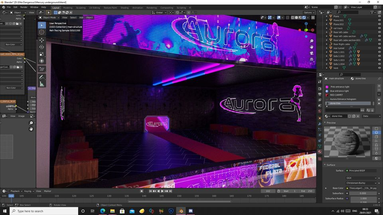Screen dimensions: 383x215
Task: Open the viewport Add menu
Action: pyautogui.click(x=81, y=18)
